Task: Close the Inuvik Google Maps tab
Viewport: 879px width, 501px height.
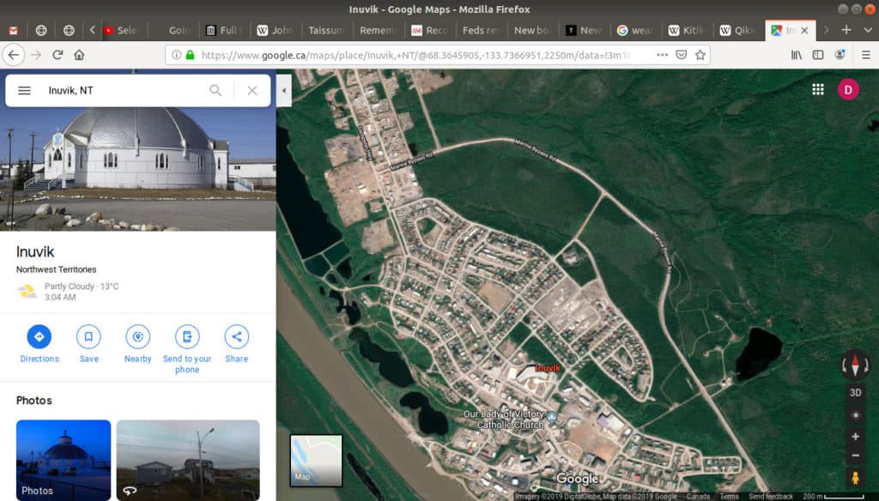Action: coord(804,30)
